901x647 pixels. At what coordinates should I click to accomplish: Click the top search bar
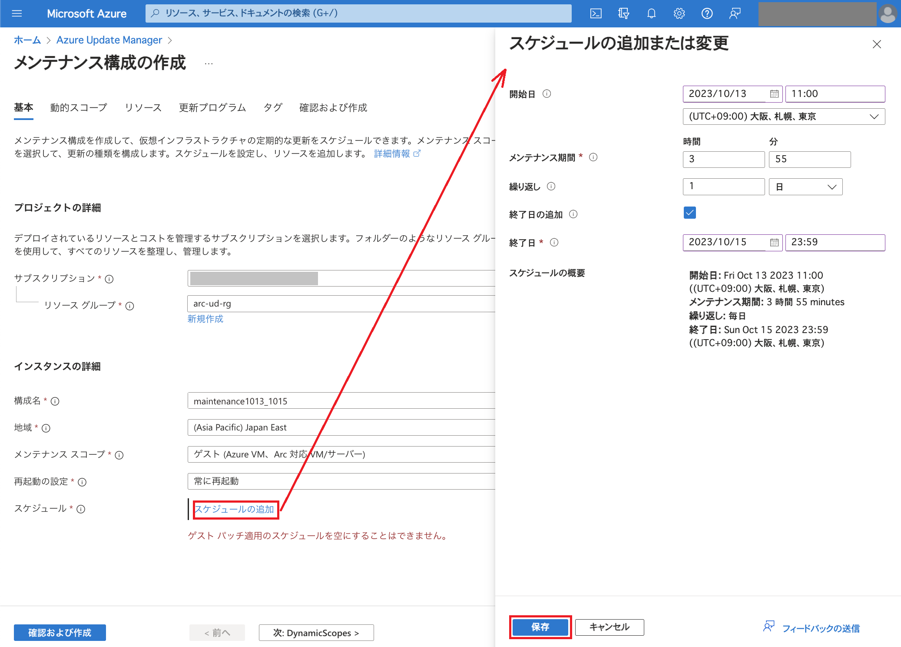coord(358,13)
